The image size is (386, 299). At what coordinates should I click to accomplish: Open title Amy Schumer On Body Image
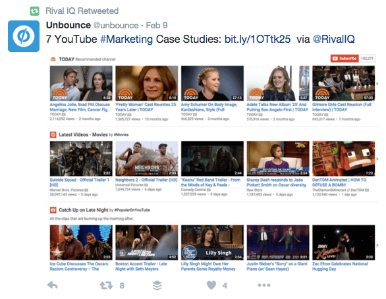pos(209,107)
